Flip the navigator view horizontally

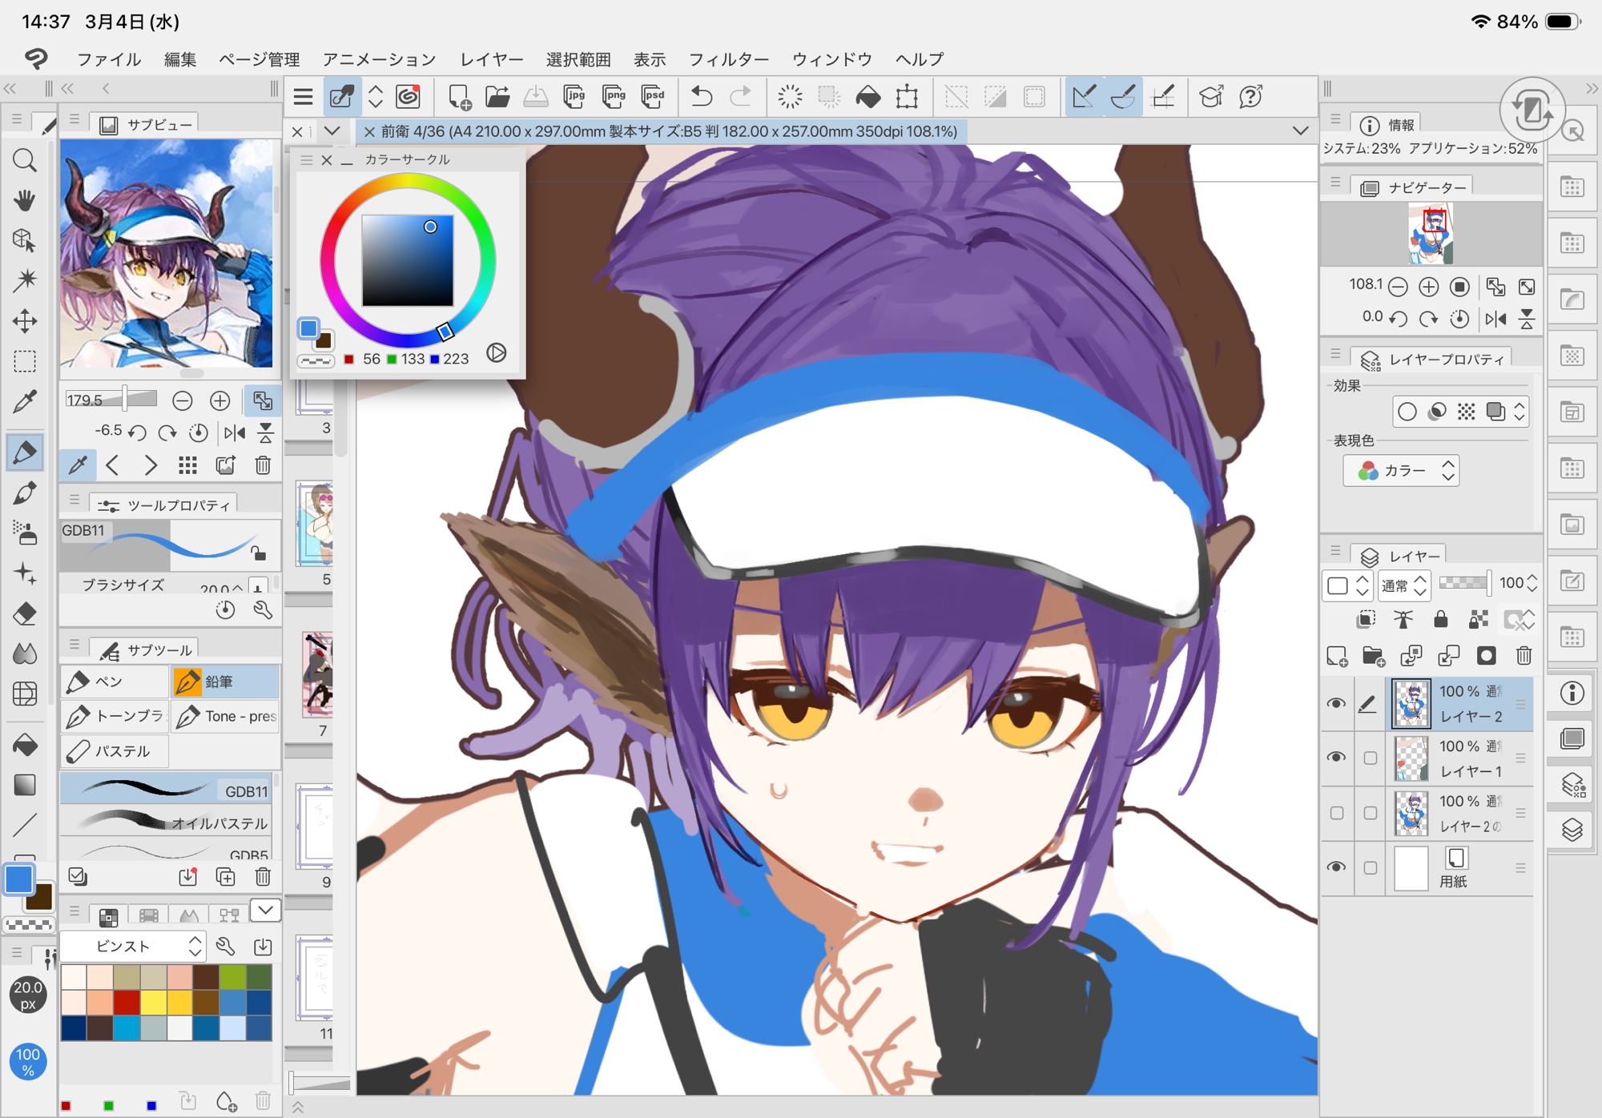[x=1495, y=319]
